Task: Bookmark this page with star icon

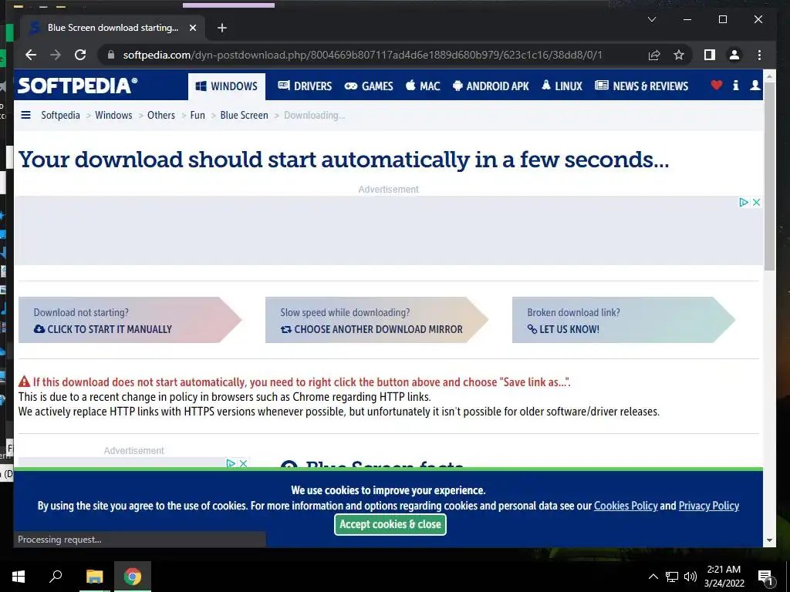Action: [679, 55]
